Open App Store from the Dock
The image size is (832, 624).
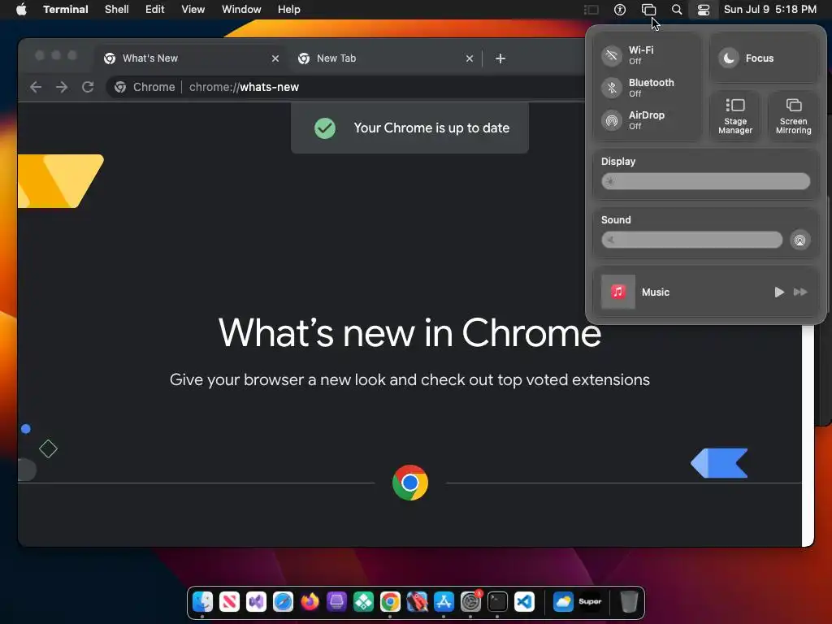pyautogui.click(x=444, y=602)
